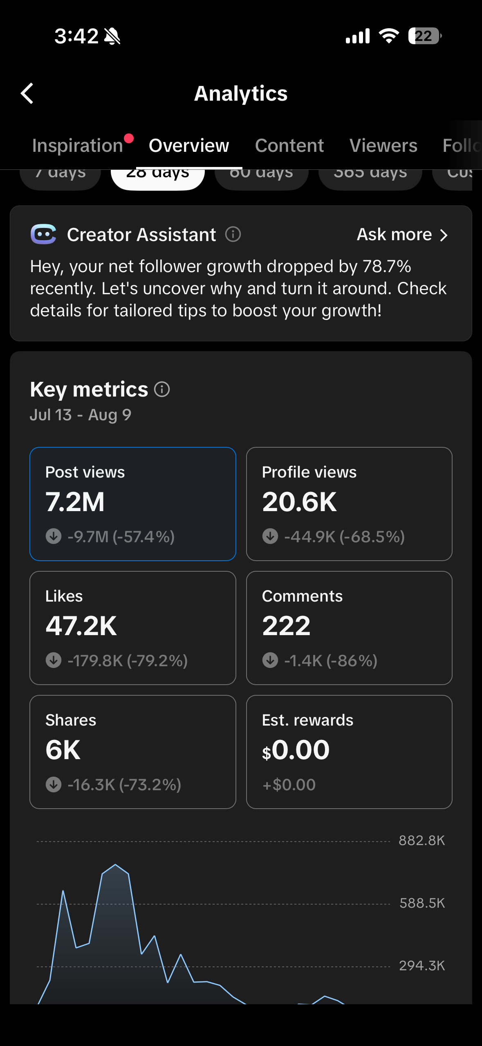Tap the cellular signal bars icon

358,36
